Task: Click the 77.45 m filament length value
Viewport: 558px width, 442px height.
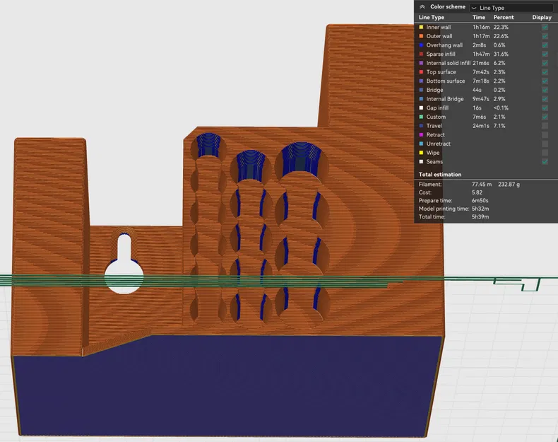Action: (x=482, y=184)
